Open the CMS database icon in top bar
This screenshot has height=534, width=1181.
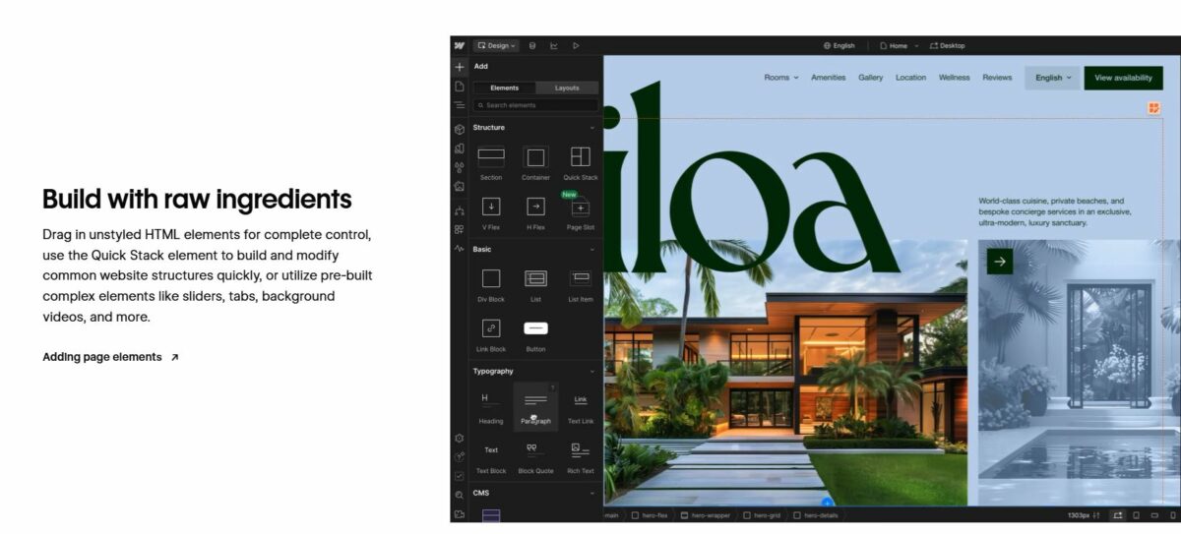(x=532, y=45)
